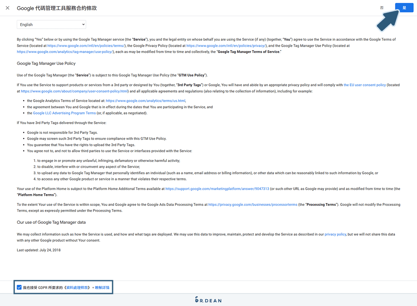
Task: Close the terms dialog with the X icon
Action: coord(7,7)
